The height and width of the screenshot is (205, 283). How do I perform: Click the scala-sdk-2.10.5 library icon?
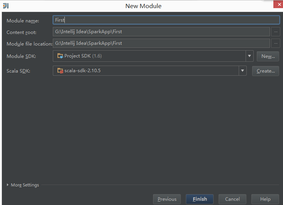[x=60, y=71]
